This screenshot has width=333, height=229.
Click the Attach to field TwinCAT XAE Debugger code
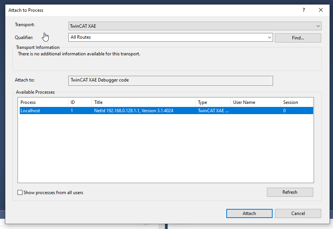[170, 81]
